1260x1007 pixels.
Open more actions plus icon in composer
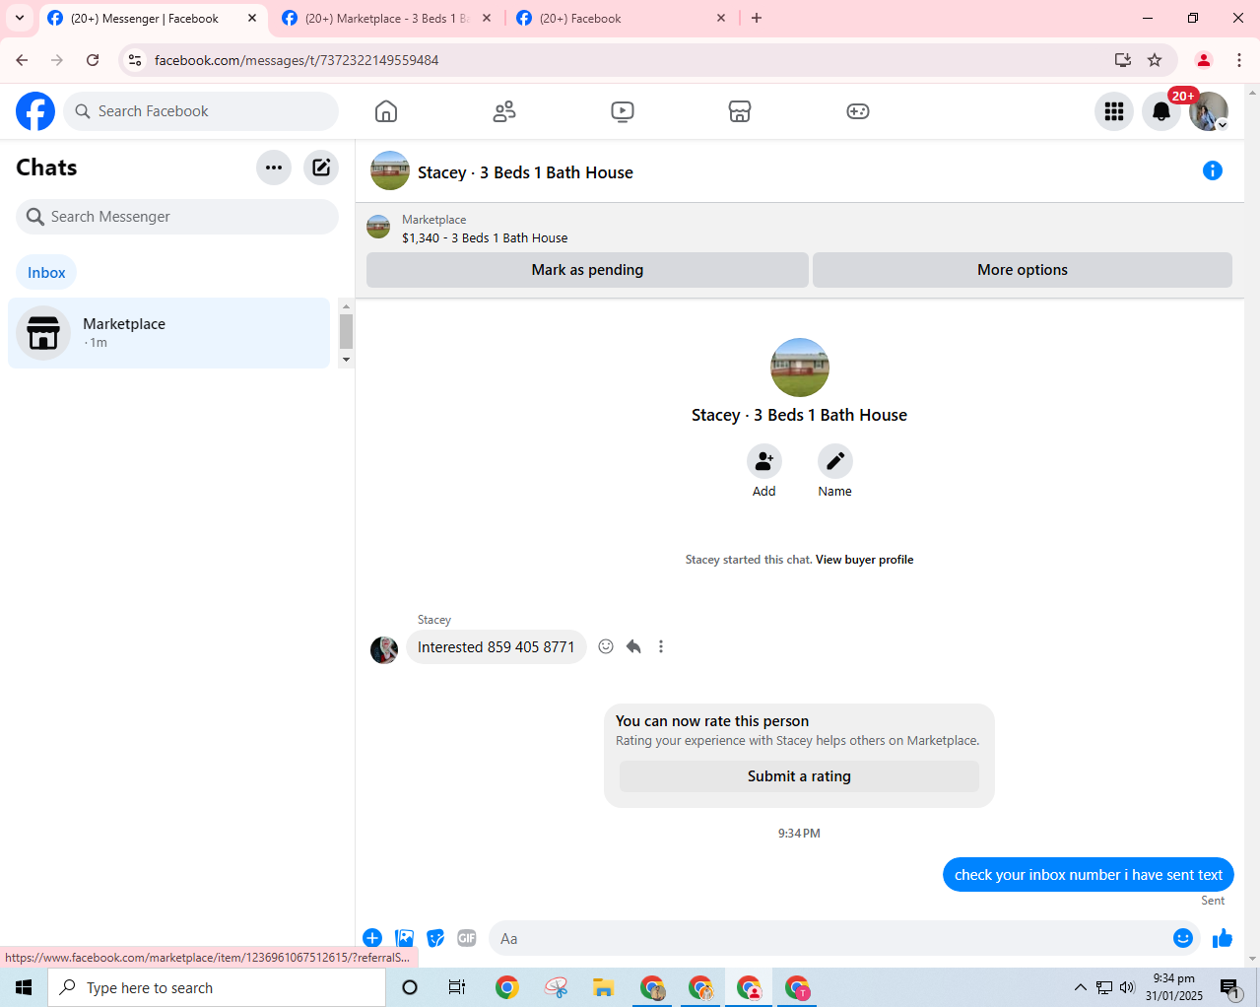pyautogui.click(x=372, y=938)
